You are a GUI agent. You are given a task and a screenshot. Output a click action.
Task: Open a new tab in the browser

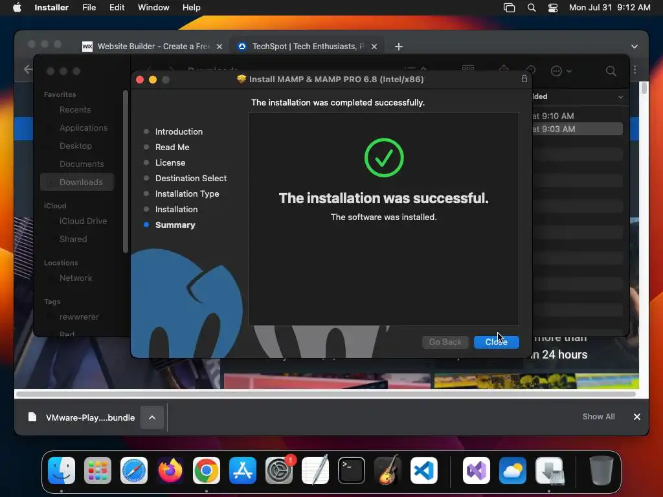(x=398, y=47)
